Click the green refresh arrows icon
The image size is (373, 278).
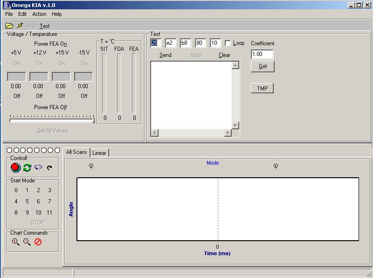click(27, 167)
